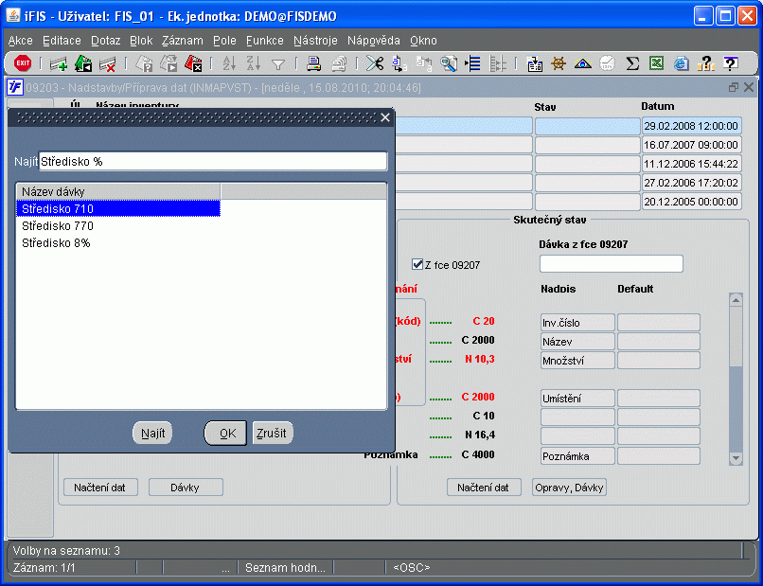Click the green duplicate record icon

(83, 63)
